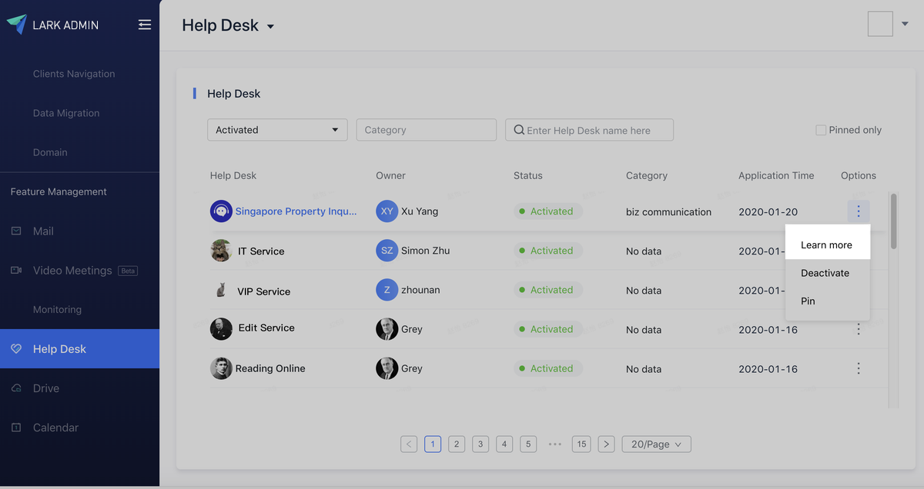Open the Activated status filter dropdown
The width and height of the screenshot is (924, 489).
[277, 130]
